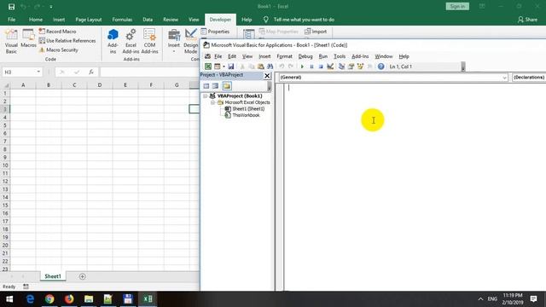Viewport: 546px width, 307px height.
Task: Toggle Use Relative References option
Action: tap(67, 41)
